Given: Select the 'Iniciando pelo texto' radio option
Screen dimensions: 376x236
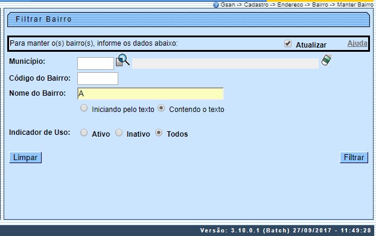Looking at the screenshot, I should [84, 108].
